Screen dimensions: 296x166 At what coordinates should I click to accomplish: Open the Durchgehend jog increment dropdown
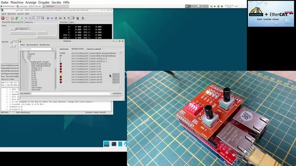point(23,29)
